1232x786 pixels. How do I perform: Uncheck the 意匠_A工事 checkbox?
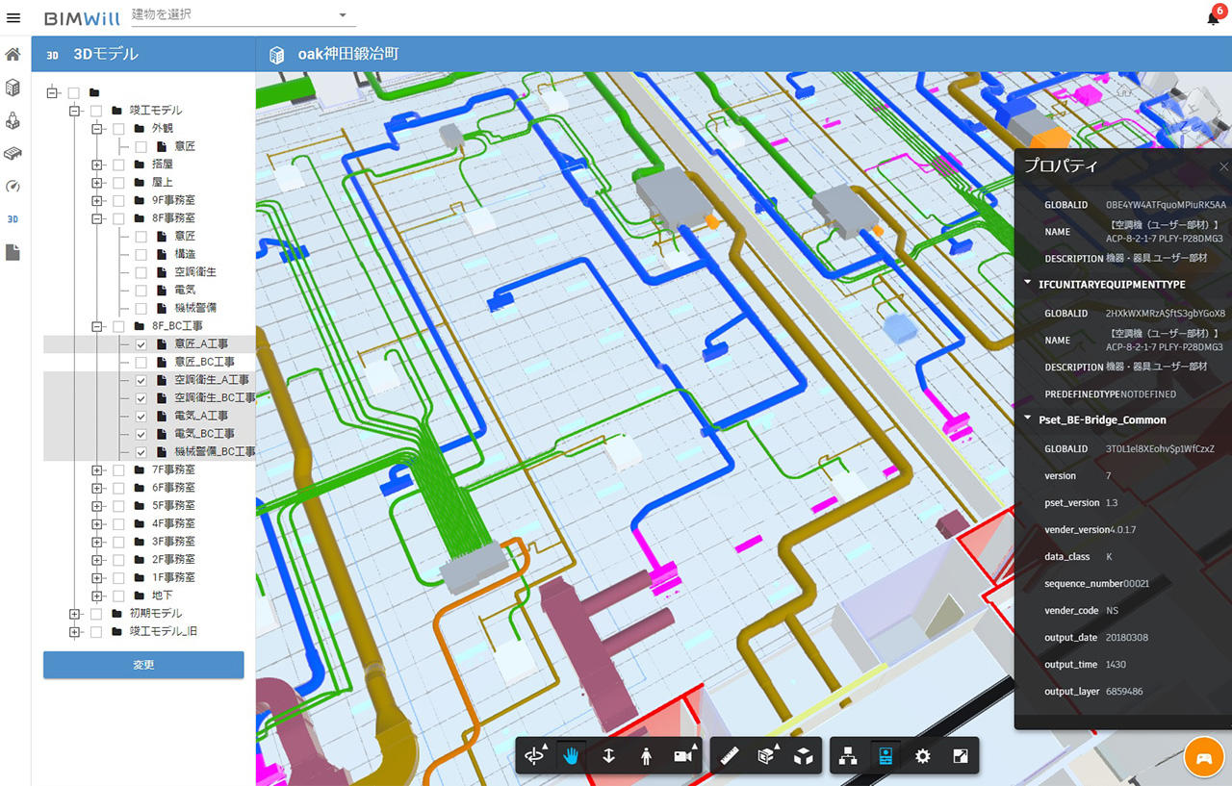(141, 344)
